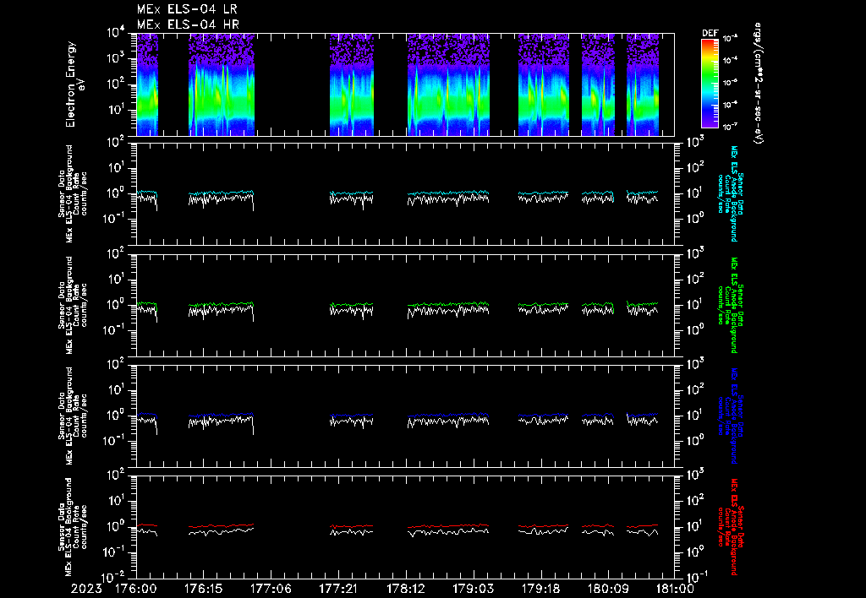The width and height of the screenshot is (866, 598).
Task: Click the 10^-2 tick label on bottom panel's left axis
Action: point(115,578)
